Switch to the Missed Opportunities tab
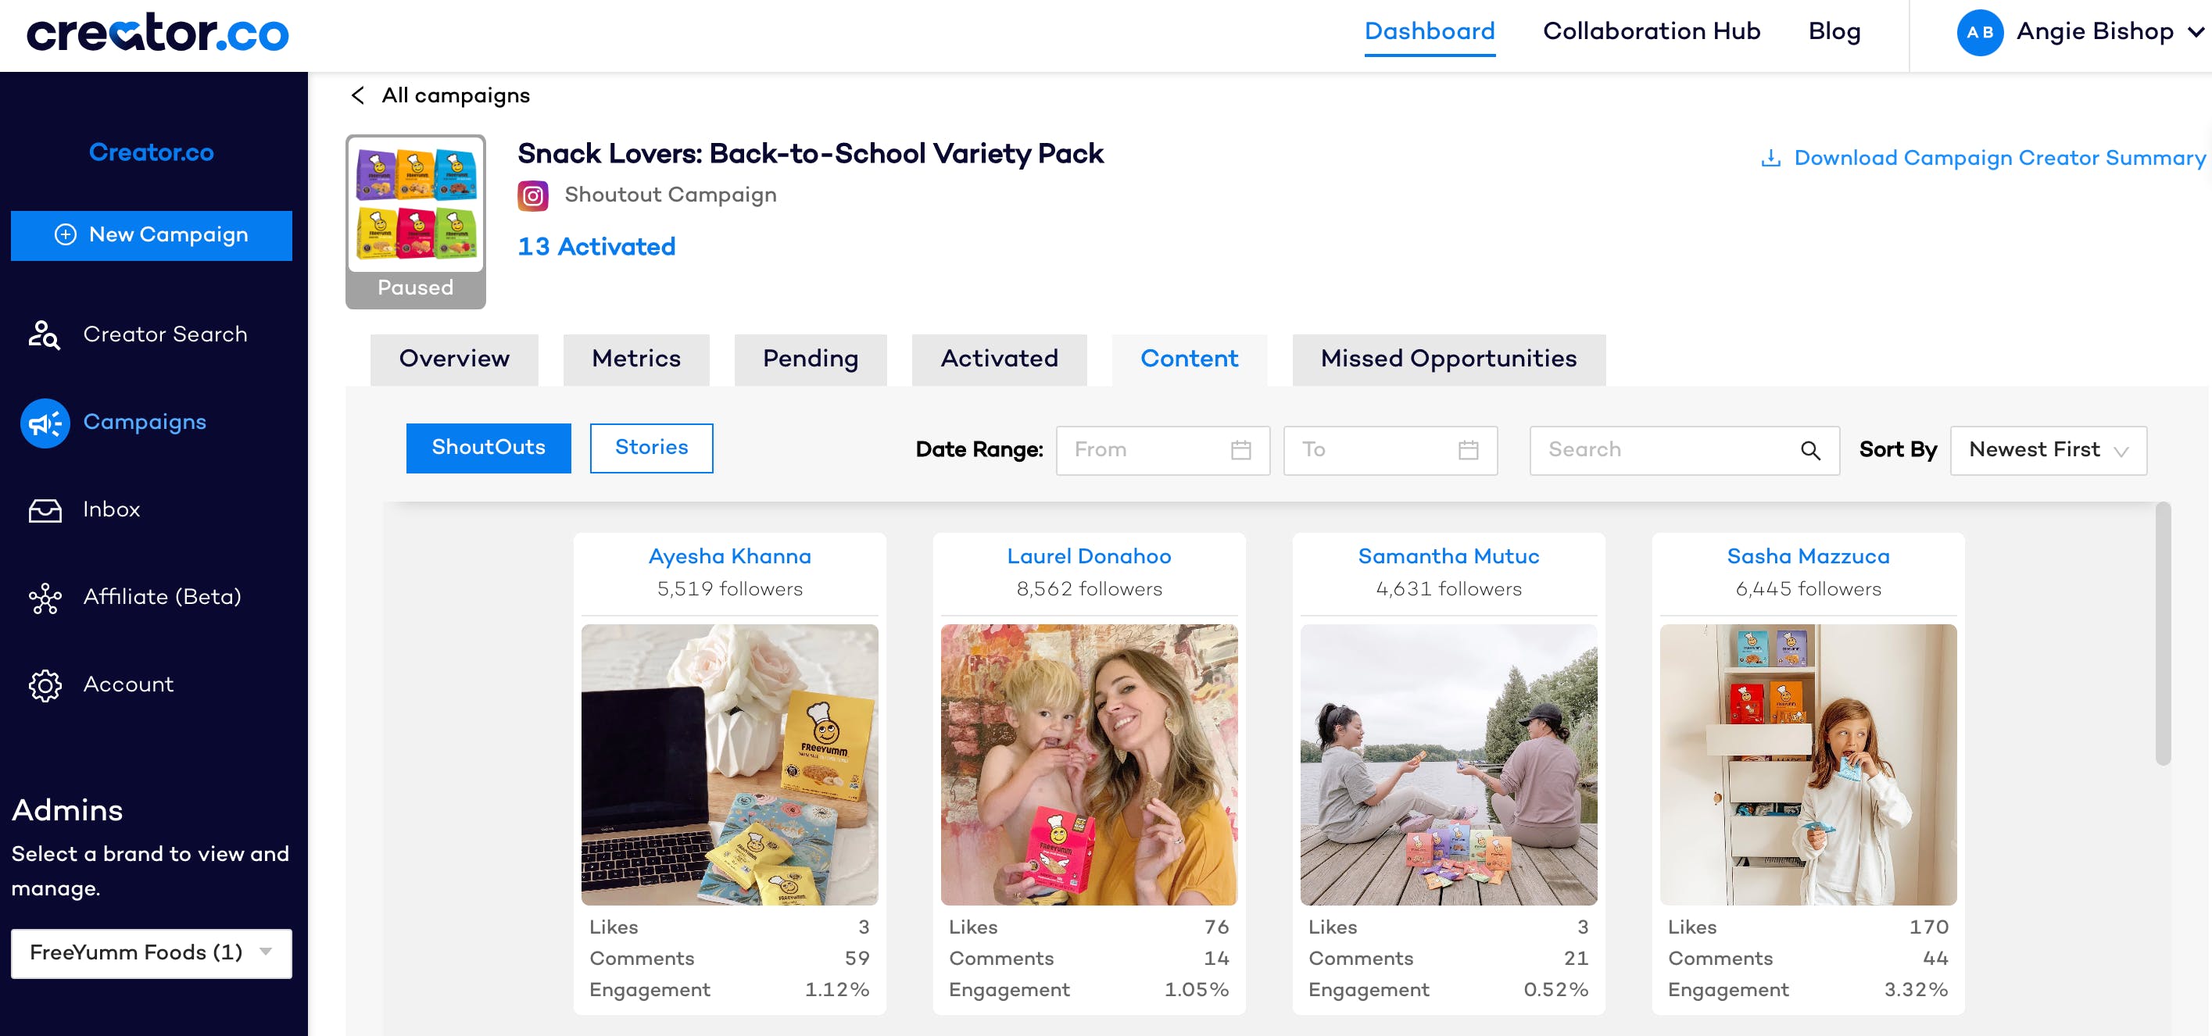Image resolution: width=2212 pixels, height=1036 pixels. tap(1448, 359)
